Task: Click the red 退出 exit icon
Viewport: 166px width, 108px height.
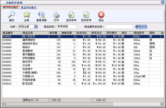Action: coord(101,15)
